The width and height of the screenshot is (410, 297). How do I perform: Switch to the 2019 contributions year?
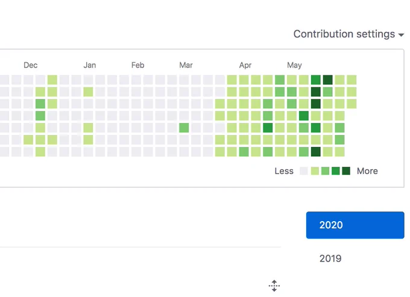point(330,258)
